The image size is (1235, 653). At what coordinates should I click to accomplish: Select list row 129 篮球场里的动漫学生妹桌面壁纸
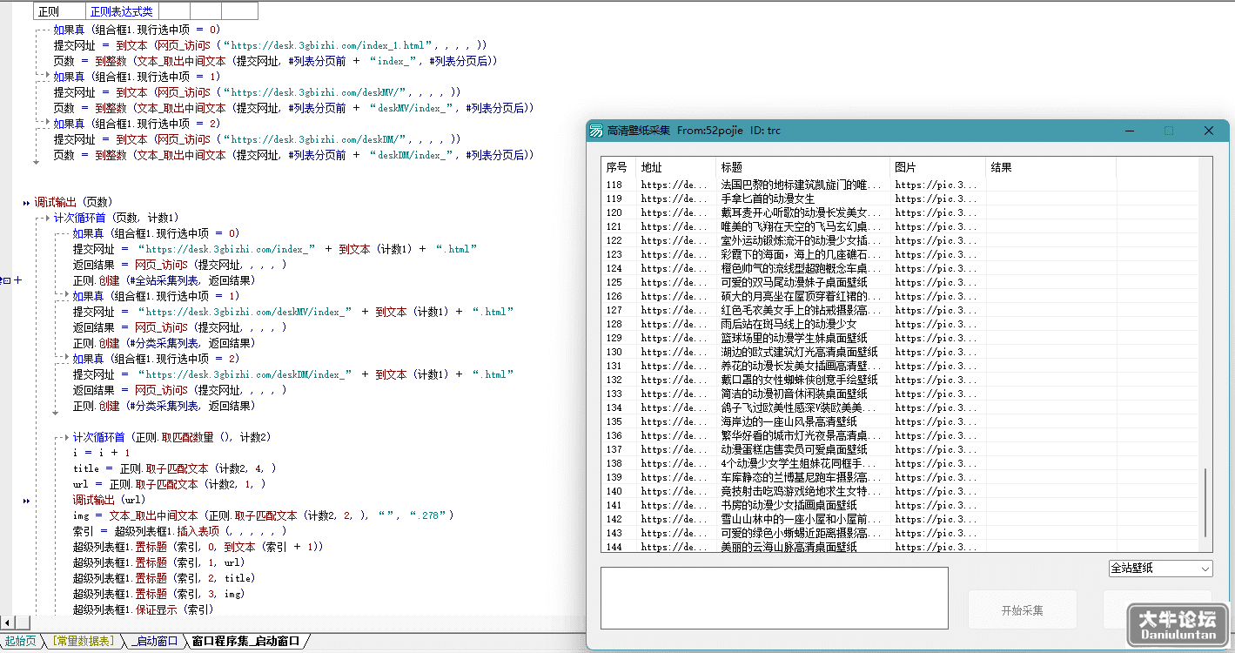[901, 338]
